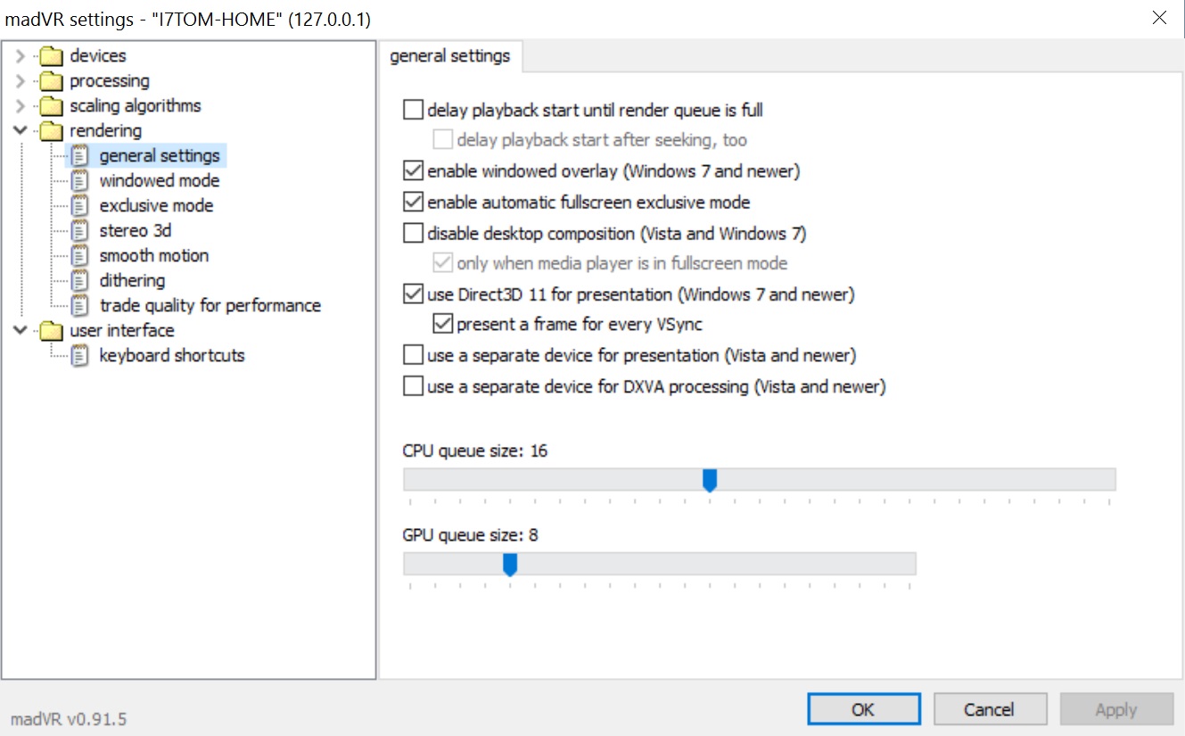Click the scaling algorithms folder icon
The height and width of the screenshot is (736, 1185).
tap(52, 106)
